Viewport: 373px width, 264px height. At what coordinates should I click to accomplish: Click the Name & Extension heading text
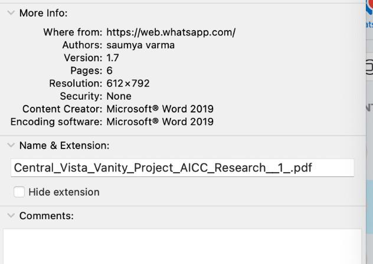pos(64,146)
